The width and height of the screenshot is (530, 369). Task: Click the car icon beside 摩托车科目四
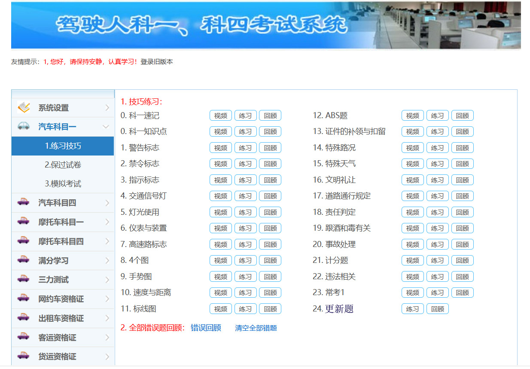point(24,241)
